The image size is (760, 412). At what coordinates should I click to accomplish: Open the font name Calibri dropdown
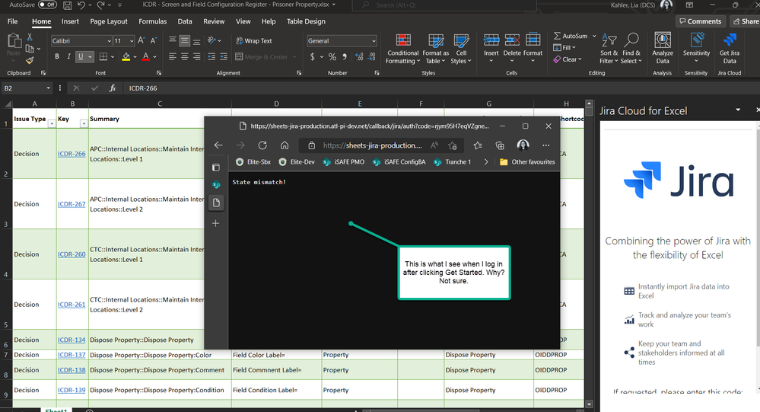[x=108, y=41]
